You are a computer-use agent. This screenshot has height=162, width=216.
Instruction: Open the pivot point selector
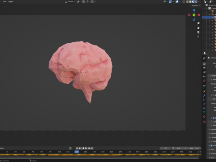79,2
